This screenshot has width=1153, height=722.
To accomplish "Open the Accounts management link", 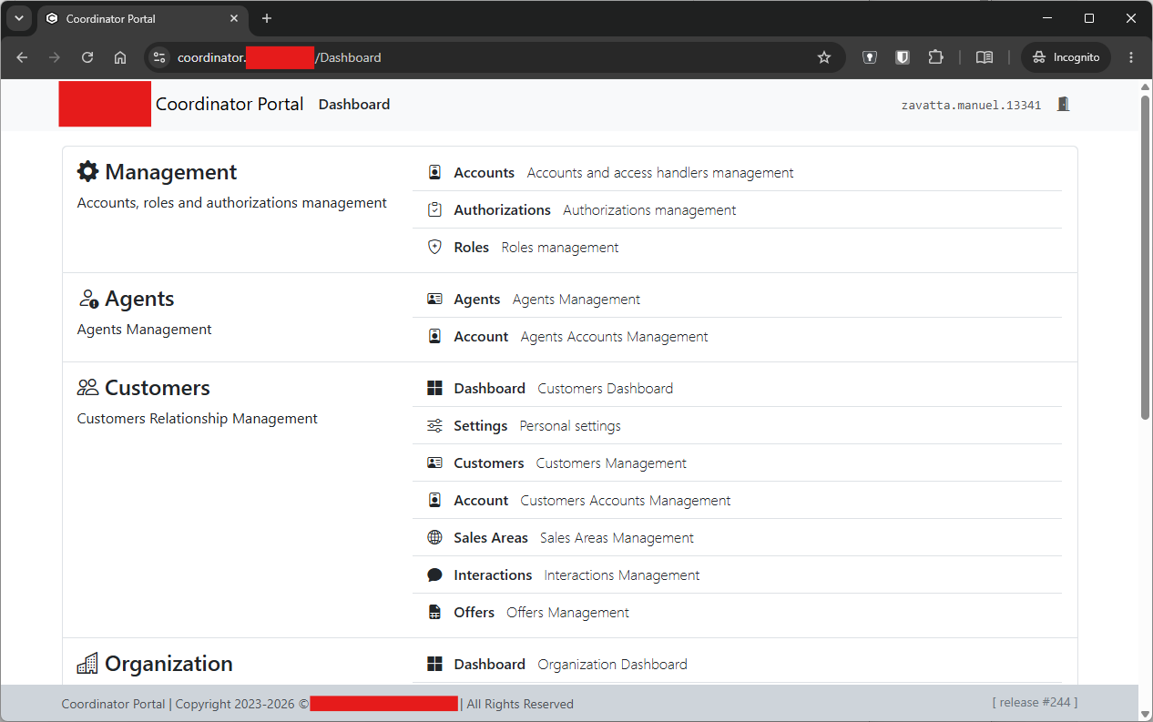I will click(x=485, y=172).
